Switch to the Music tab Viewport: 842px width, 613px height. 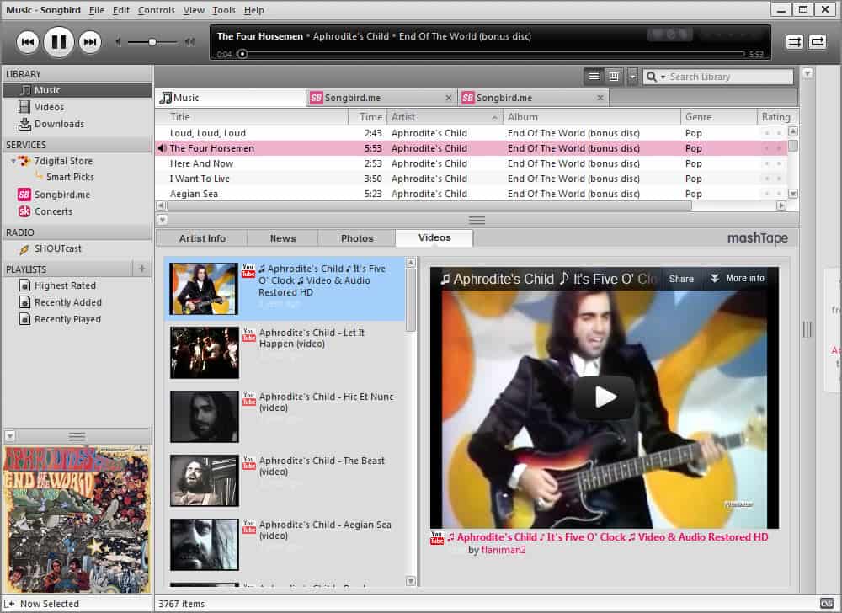[231, 98]
